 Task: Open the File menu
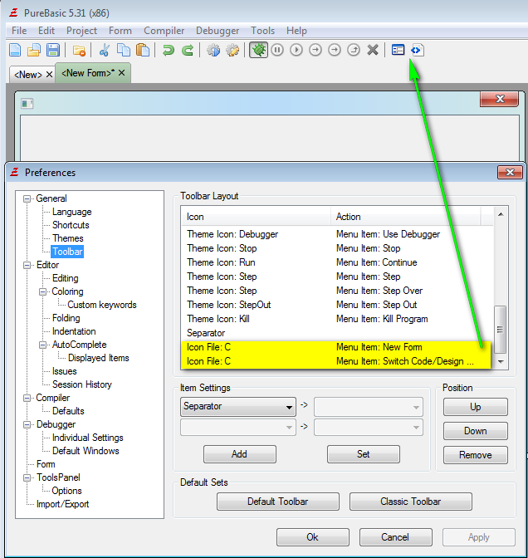coord(19,31)
